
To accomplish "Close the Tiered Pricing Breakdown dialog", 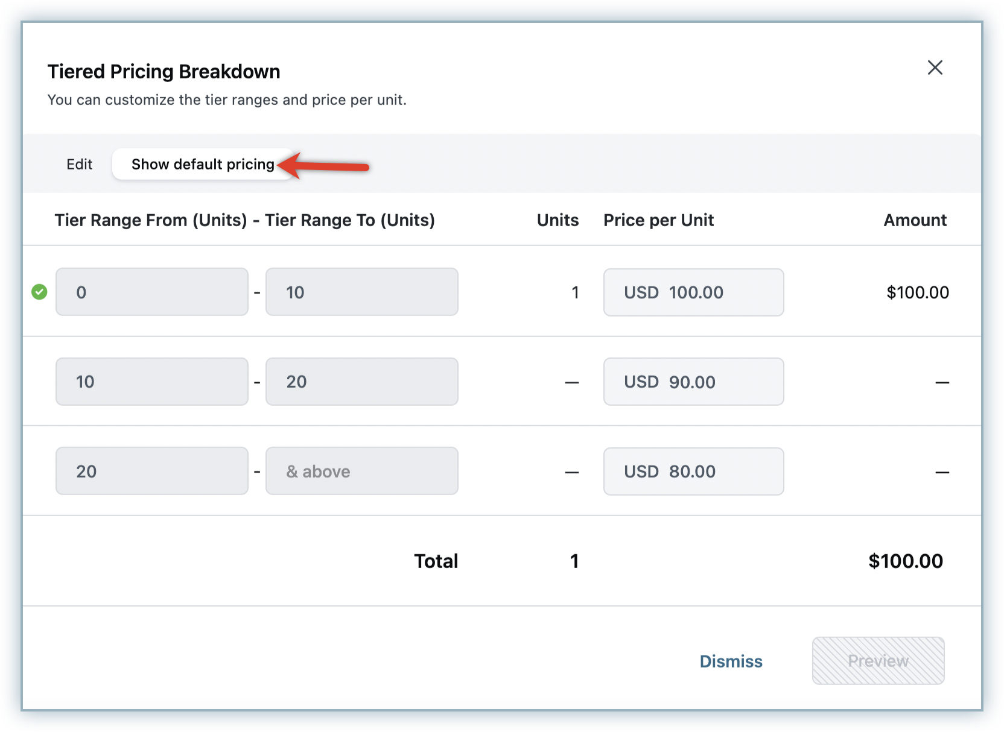I will pyautogui.click(x=935, y=68).
